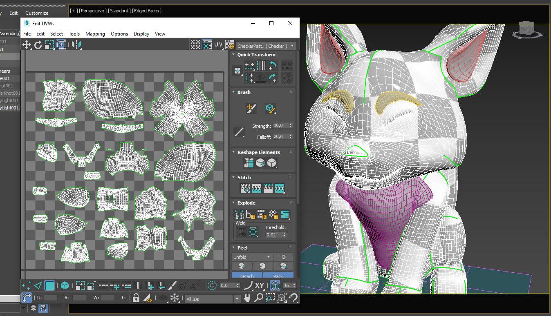Viewport: 551px width, 316px height.
Task: Click Set Pivot icon in Quick Transform
Action: [237, 71]
